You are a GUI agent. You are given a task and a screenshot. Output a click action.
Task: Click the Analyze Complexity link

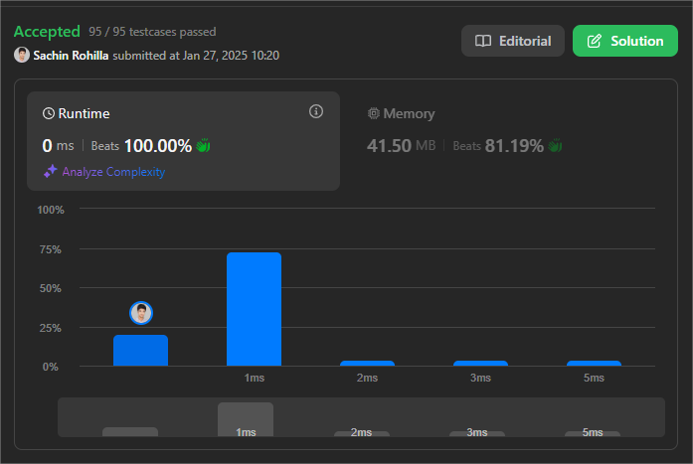coord(113,172)
